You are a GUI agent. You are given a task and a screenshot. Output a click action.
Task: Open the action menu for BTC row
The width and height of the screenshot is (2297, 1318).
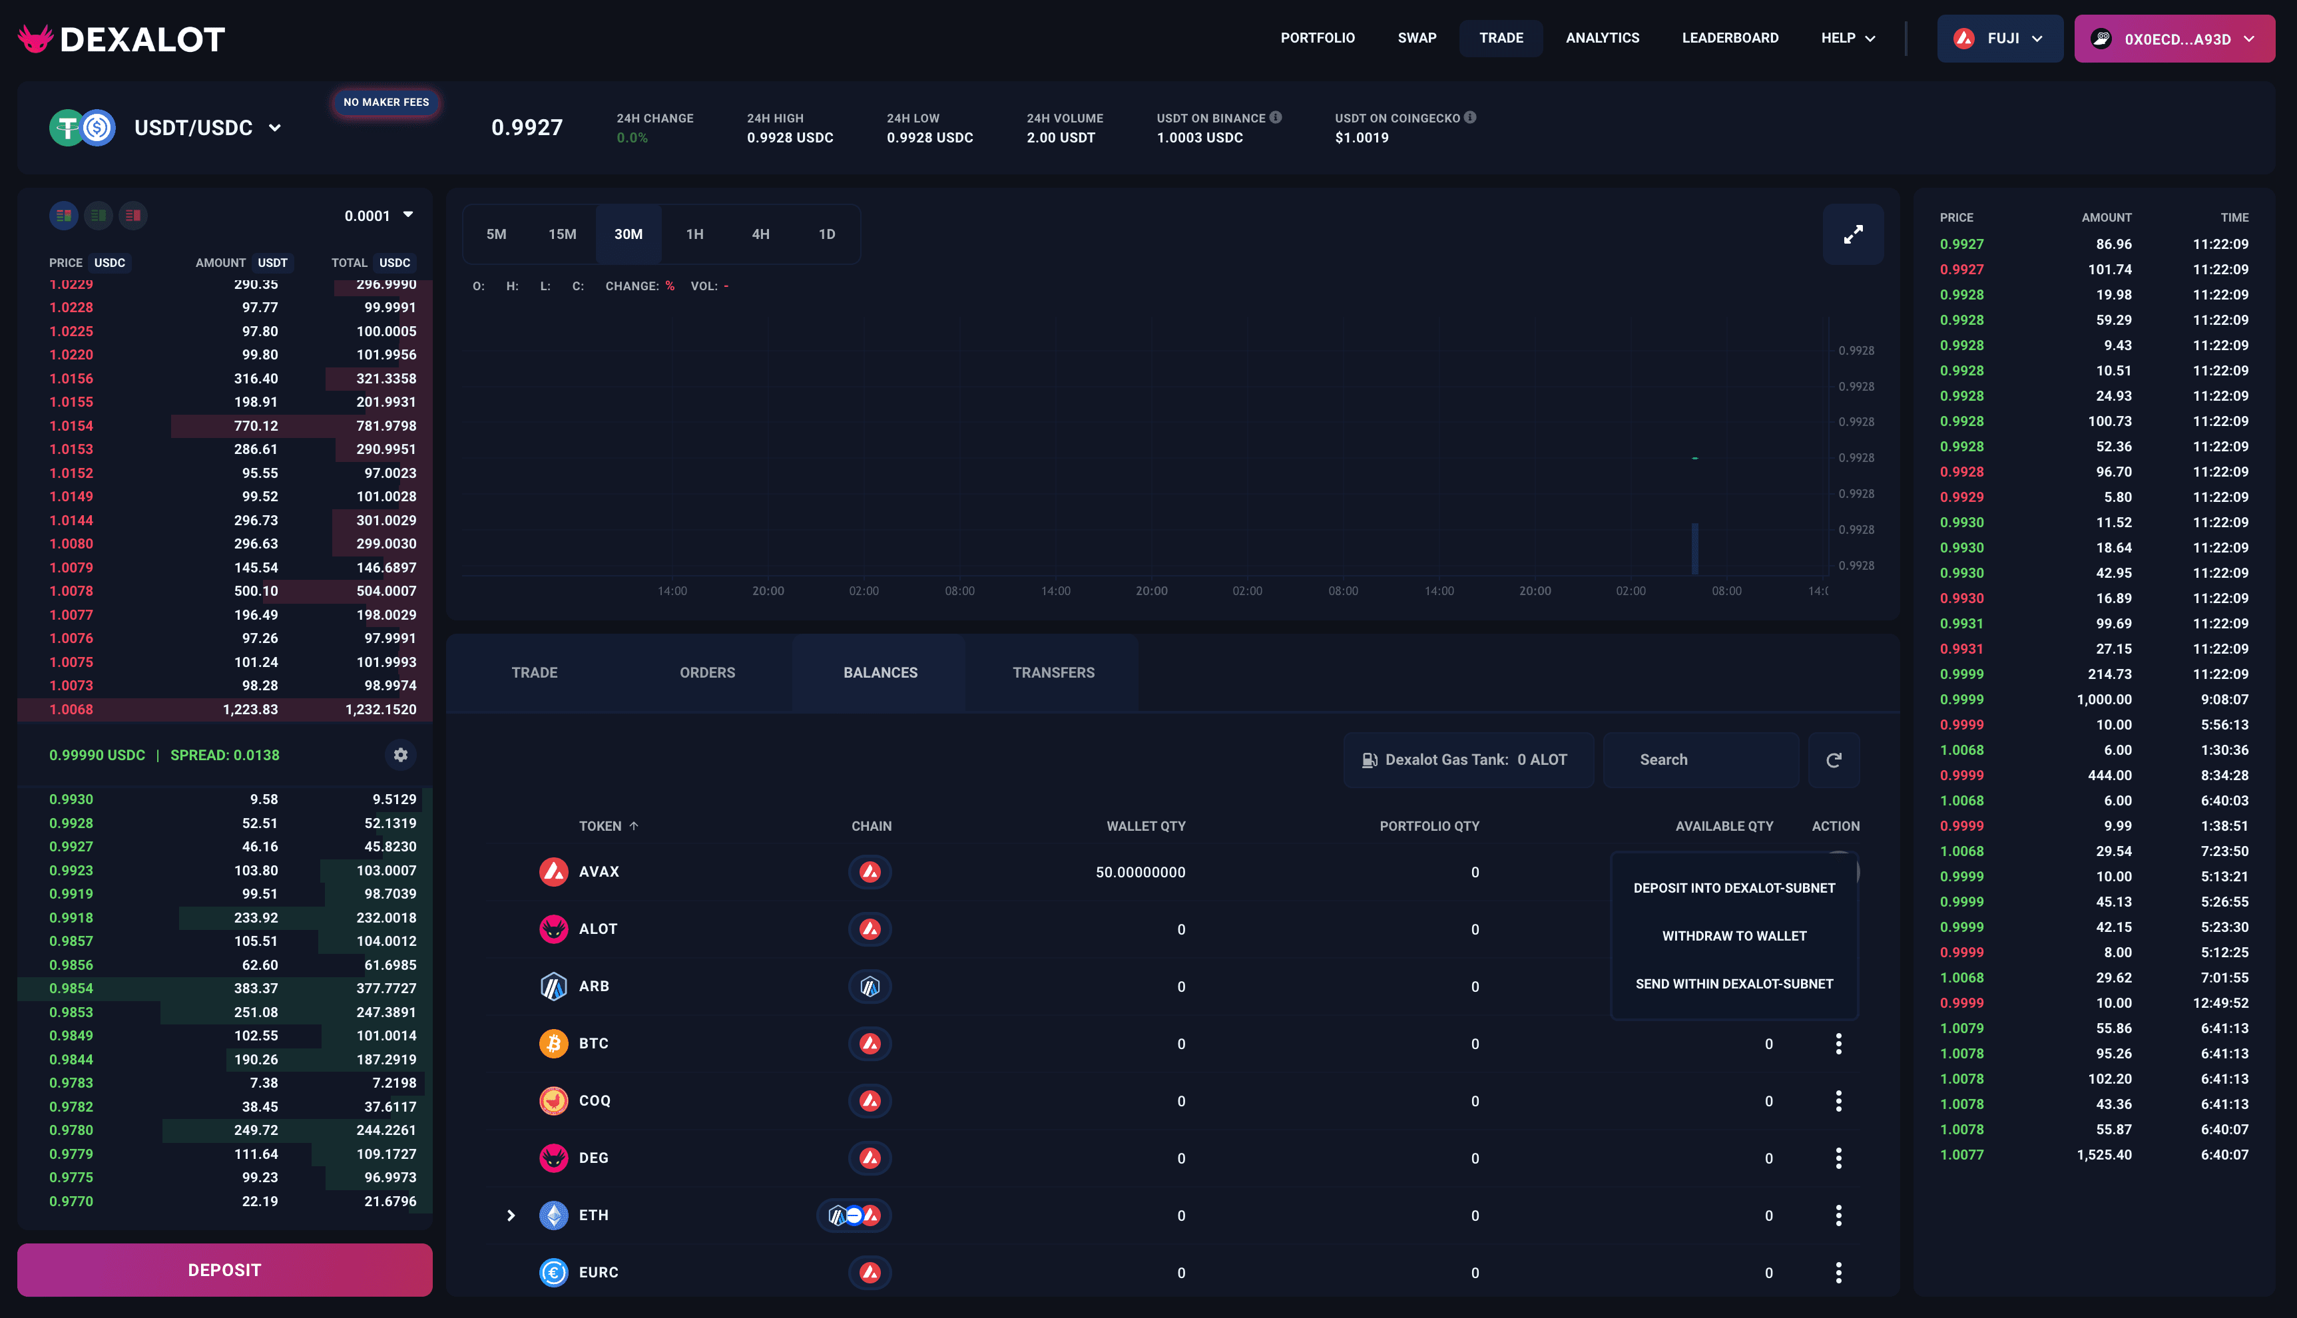[x=1838, y=1044]
